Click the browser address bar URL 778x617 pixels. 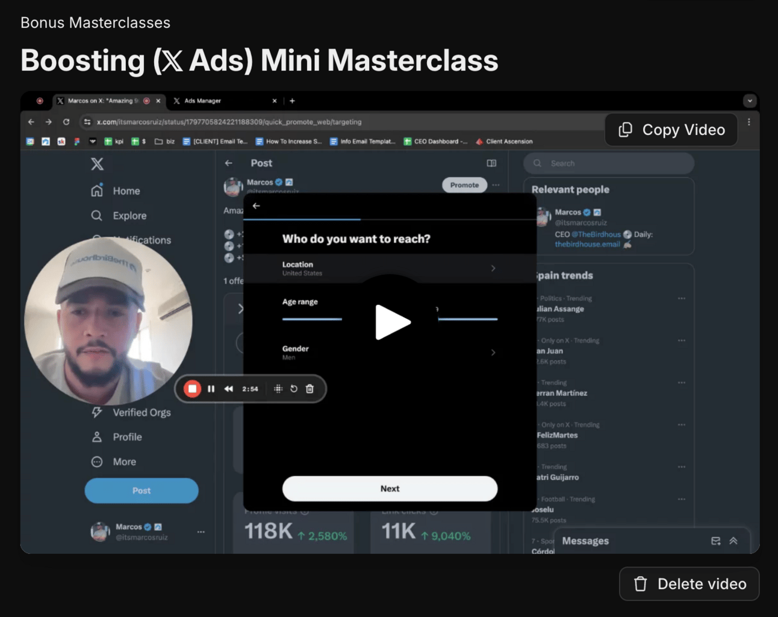click(229, 122)
